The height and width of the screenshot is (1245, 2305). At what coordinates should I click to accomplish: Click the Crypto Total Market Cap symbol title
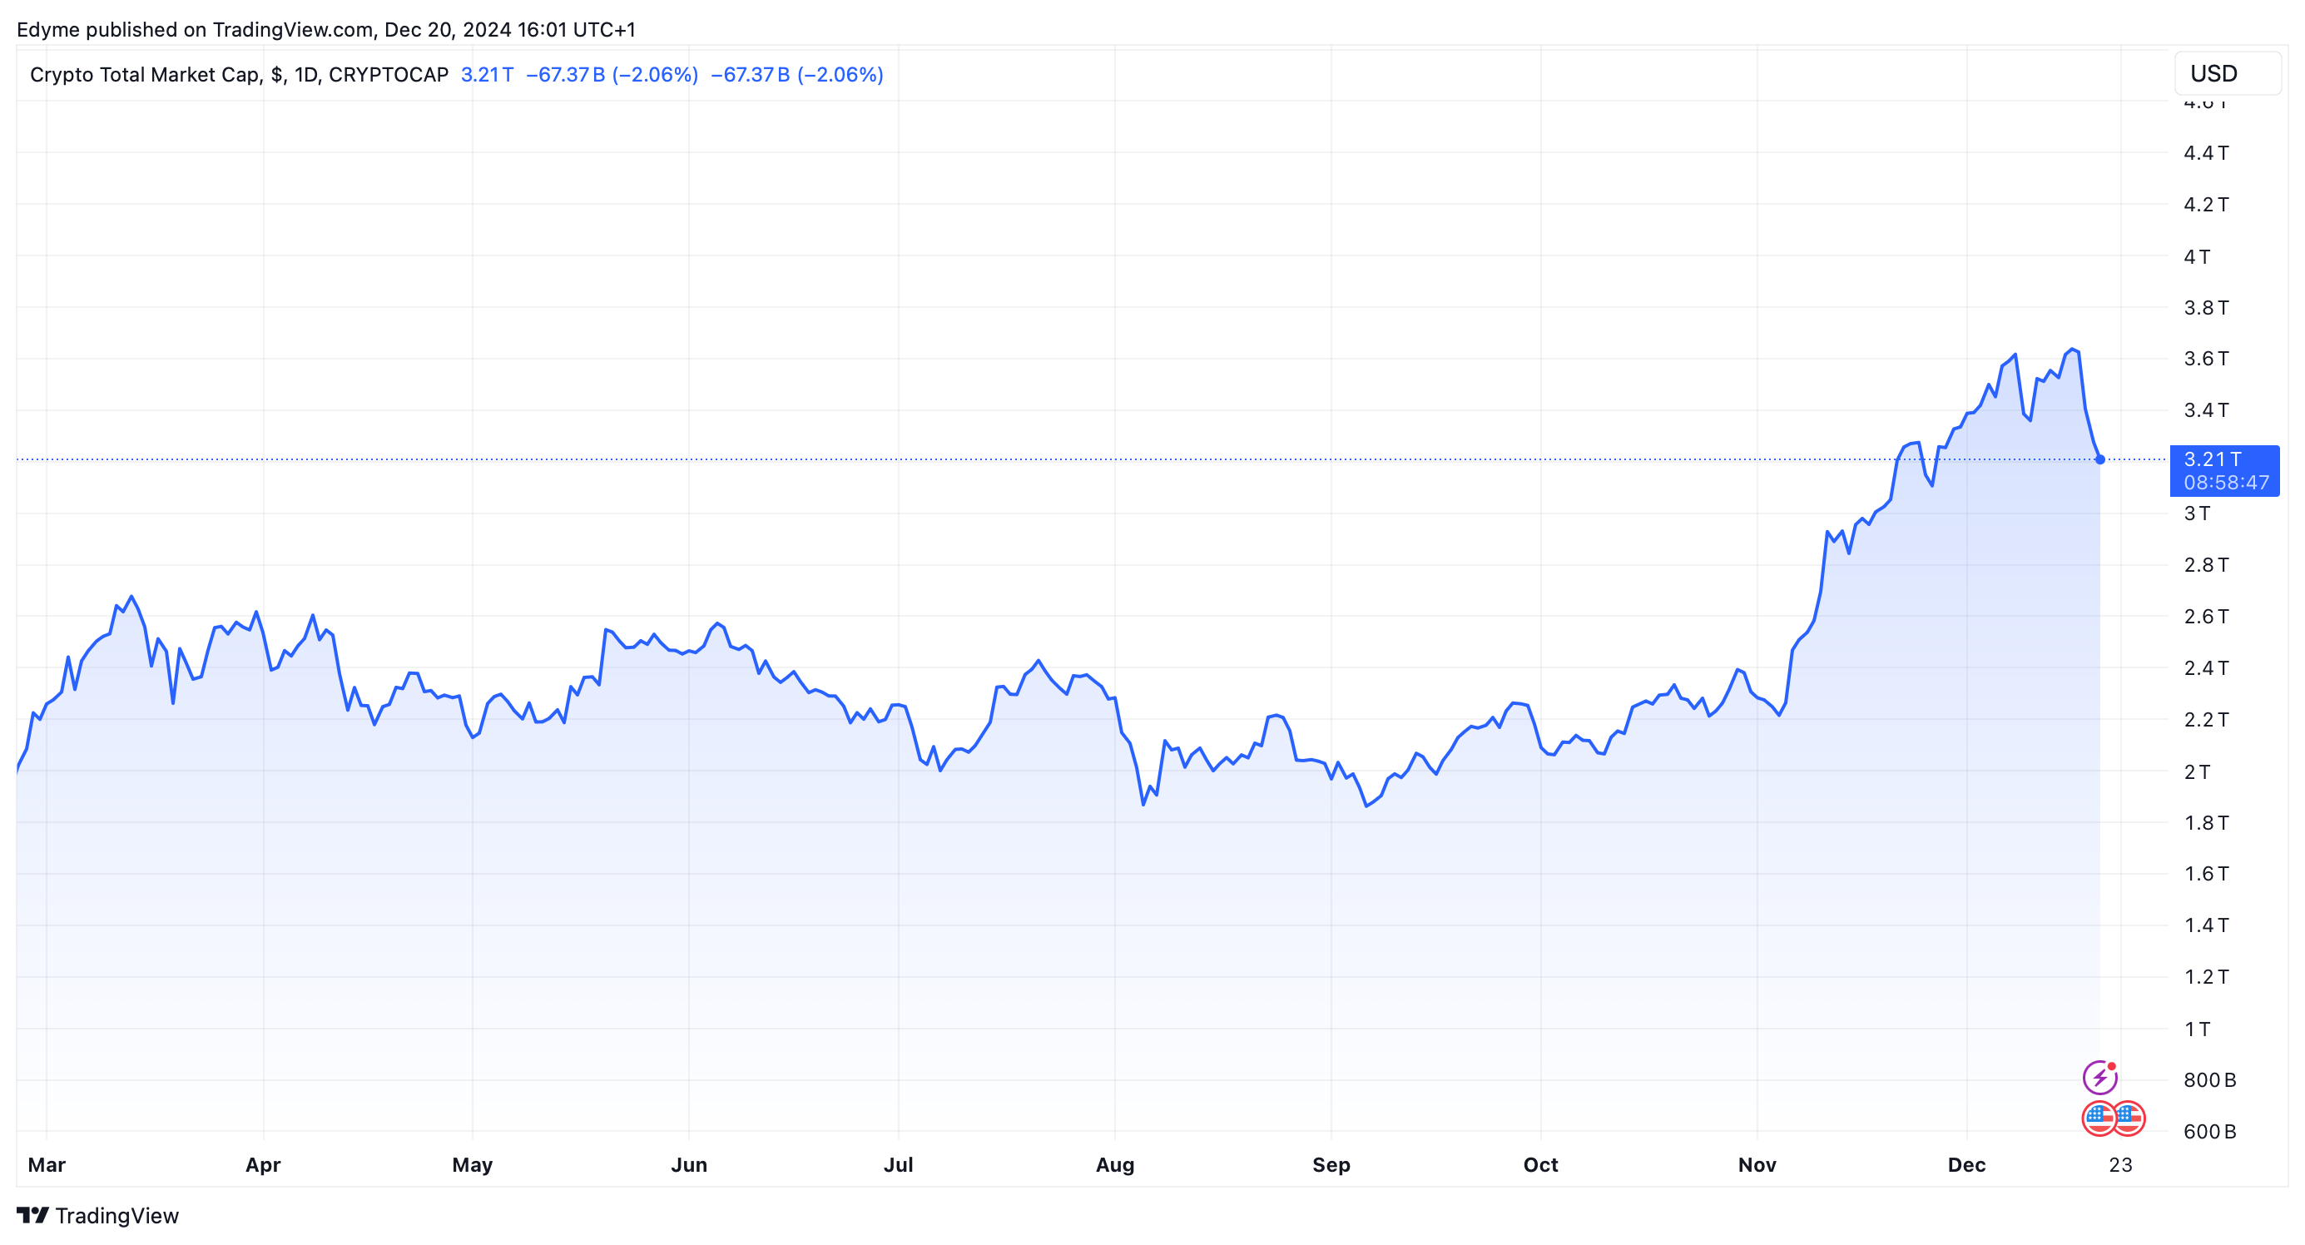[x=144, y=74]
